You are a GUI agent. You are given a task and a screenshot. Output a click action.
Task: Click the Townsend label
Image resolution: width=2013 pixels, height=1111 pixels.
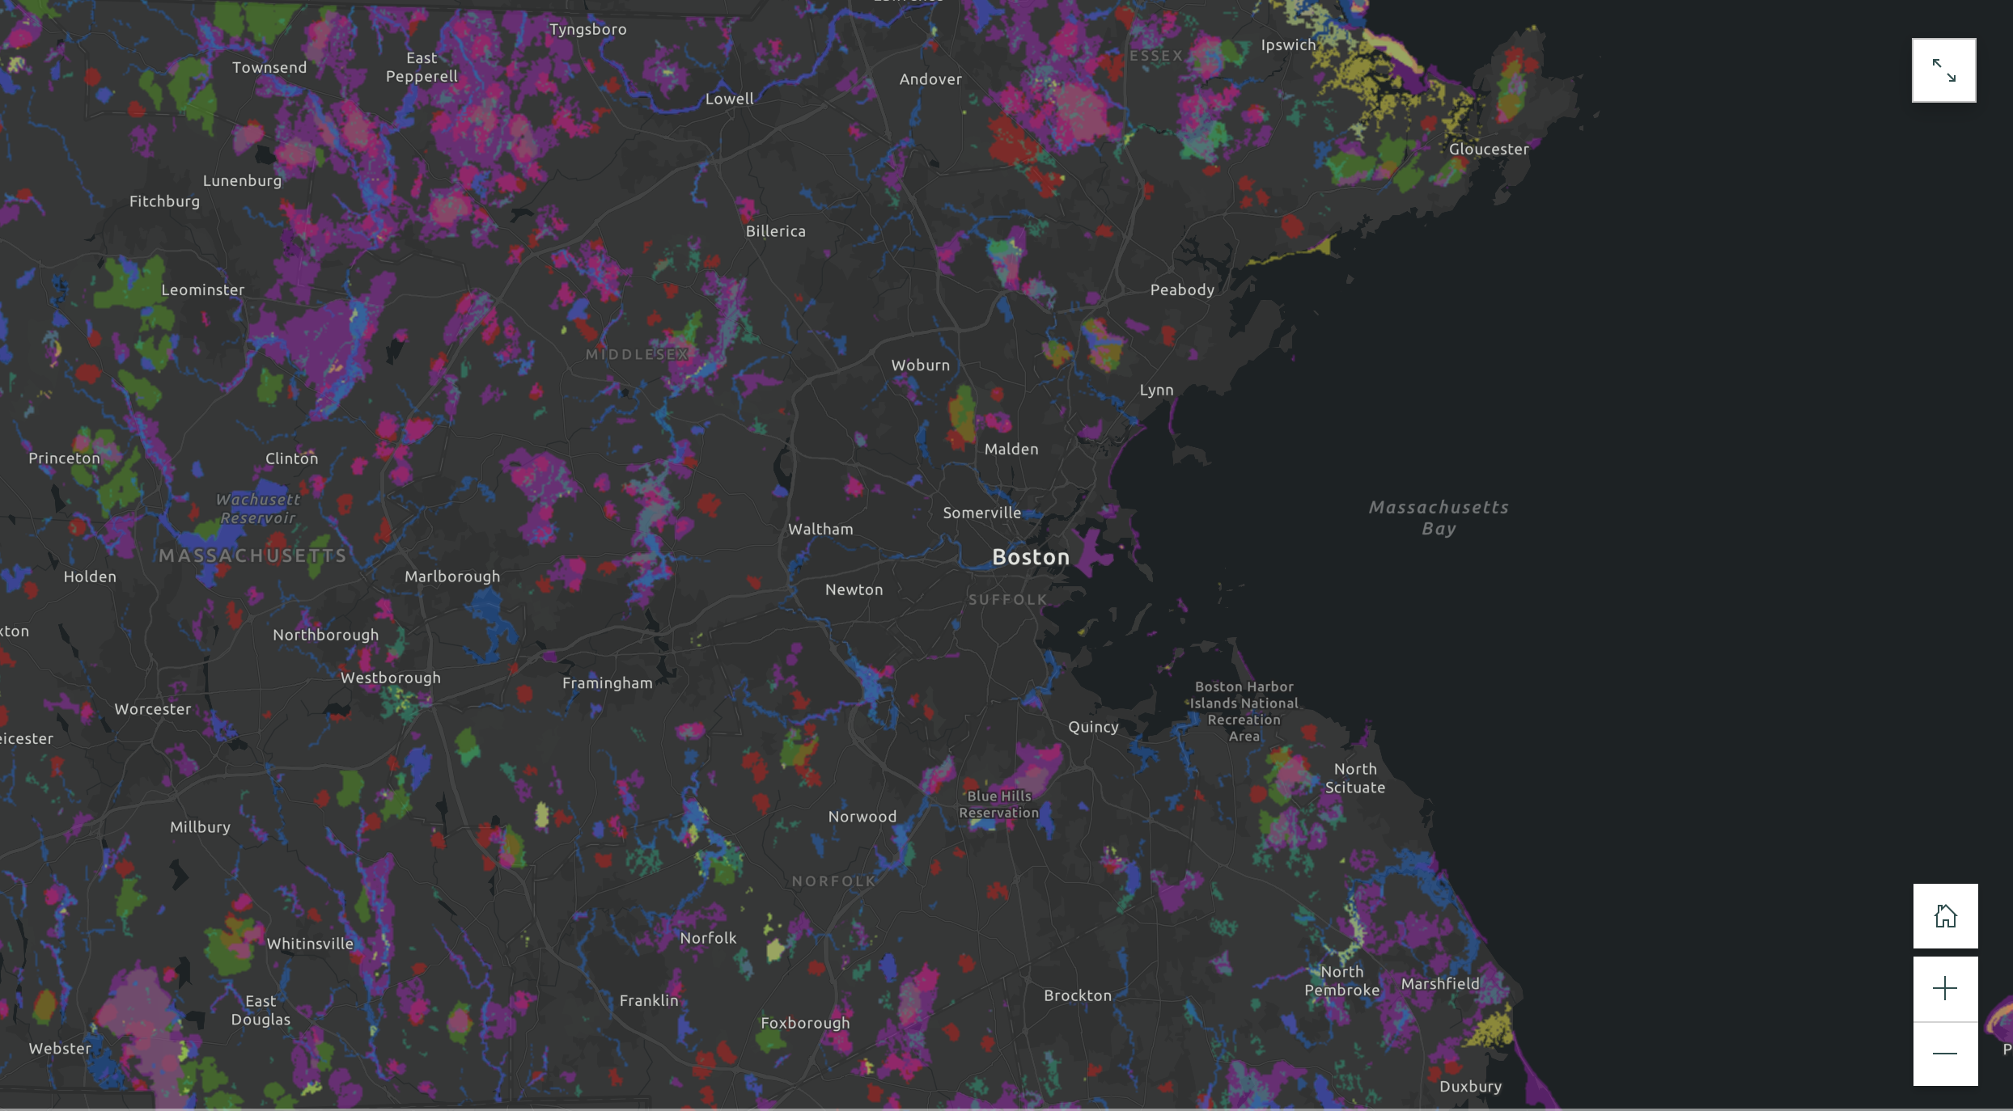click(269, 68)
